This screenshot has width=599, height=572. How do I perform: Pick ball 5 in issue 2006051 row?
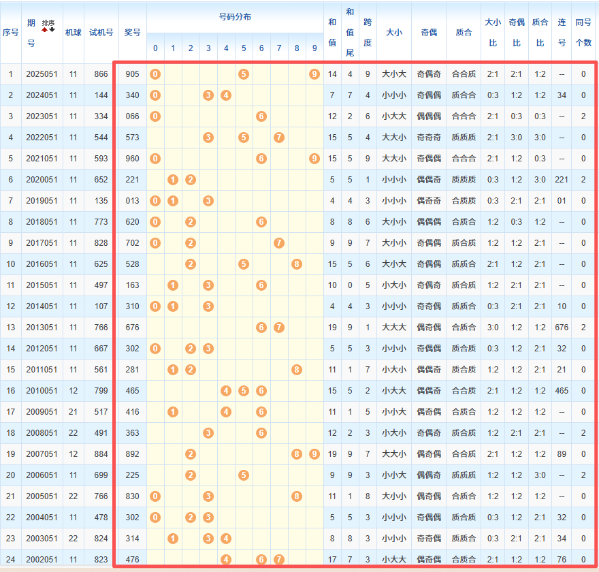(244, 475)
